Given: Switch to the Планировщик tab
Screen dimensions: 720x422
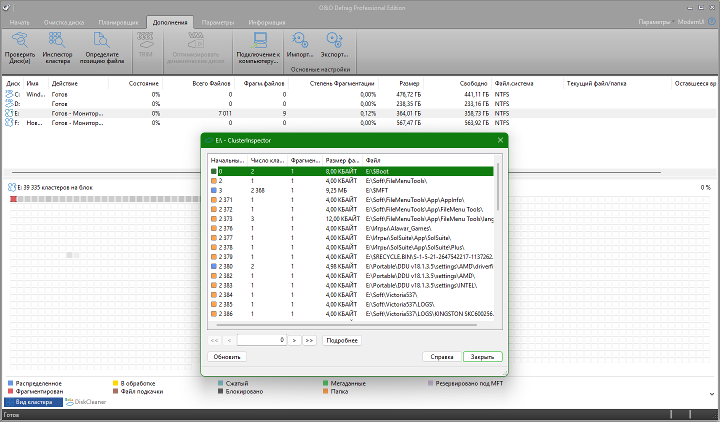Looking at the screenshot, I should pyautogui.click(x=118, y=22).
